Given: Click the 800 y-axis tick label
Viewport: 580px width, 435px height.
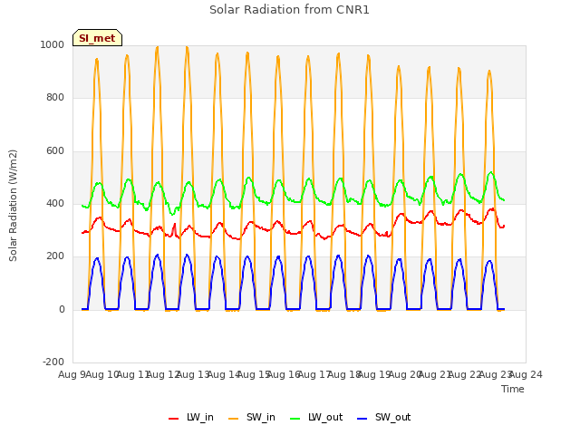Looking at the screenshot, I should click(x=55, y=97).
